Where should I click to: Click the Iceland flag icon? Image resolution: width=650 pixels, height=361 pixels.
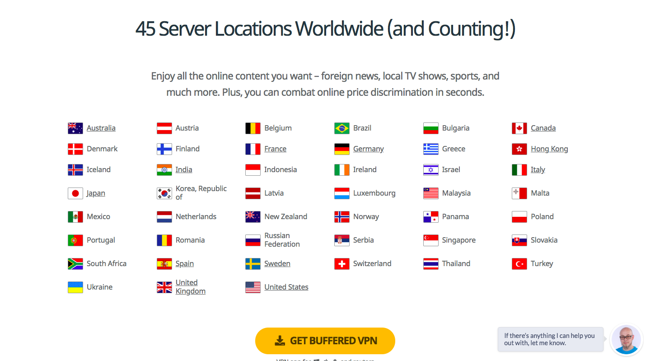(x=75, y=170)
